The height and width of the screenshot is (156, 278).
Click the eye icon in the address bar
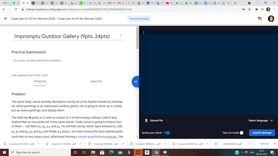click(x=244, y=9)
